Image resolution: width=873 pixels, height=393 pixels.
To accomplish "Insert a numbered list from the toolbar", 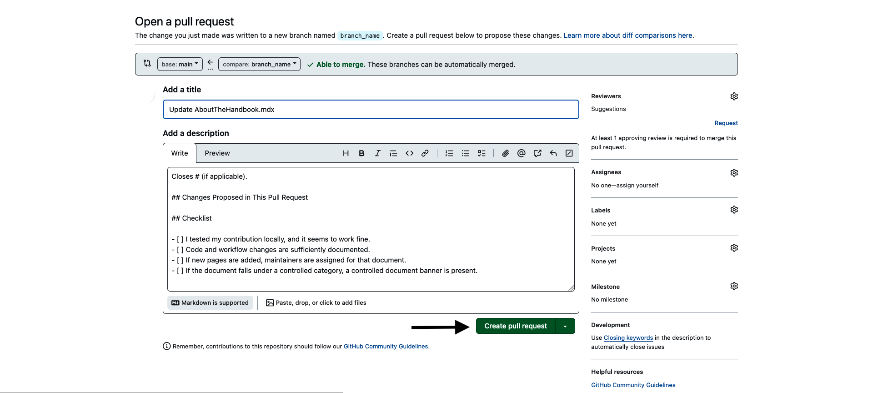I will [449, 153].
